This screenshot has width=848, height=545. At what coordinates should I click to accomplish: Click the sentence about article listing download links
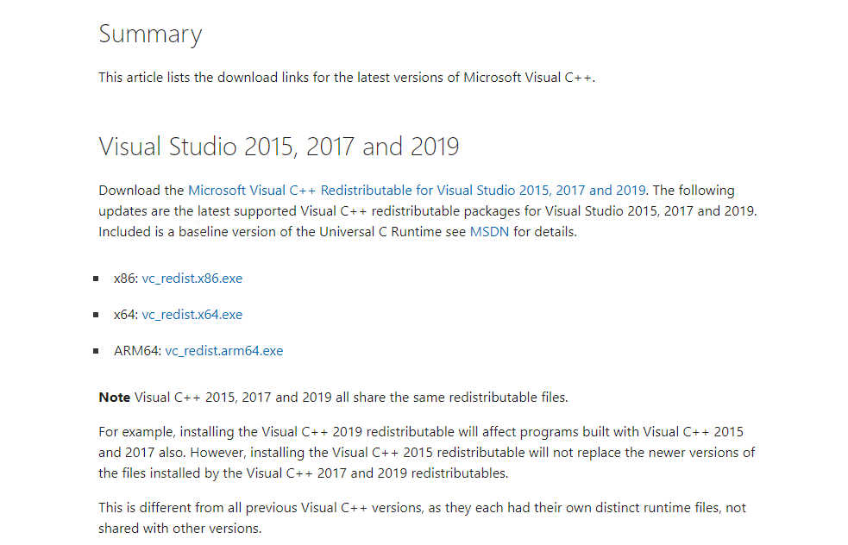coord(347,78)
